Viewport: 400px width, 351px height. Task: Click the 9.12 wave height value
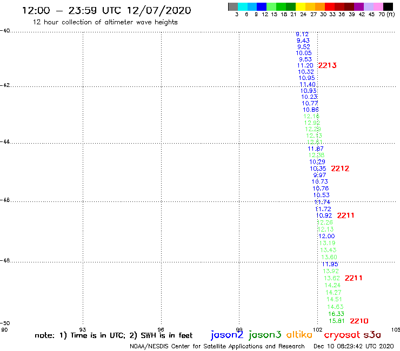302,34
